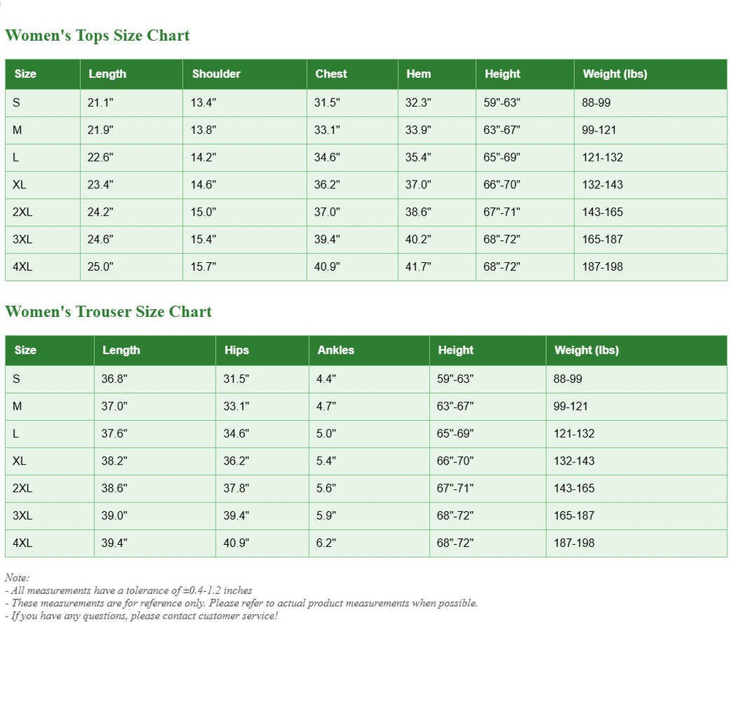The width and height of the screenshot is (731, 718).
Task: Select the 36.8" trouser length cell
Action: [114, 379]
